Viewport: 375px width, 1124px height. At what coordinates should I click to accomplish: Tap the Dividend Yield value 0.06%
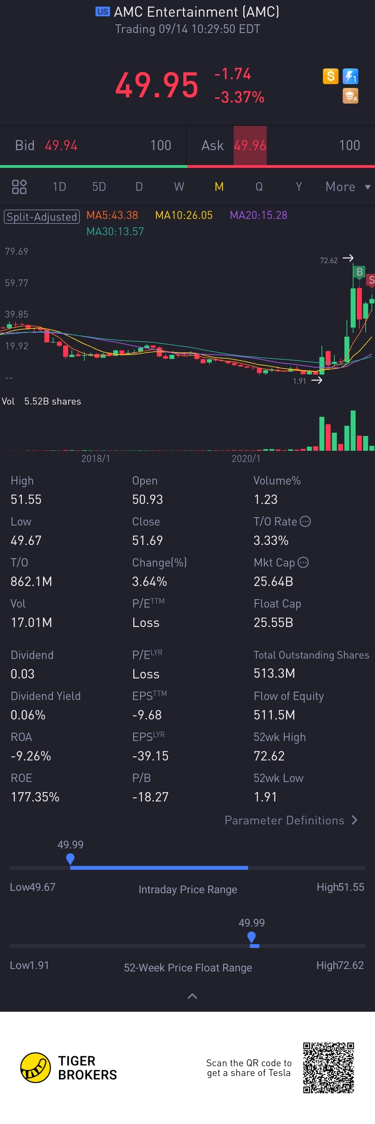pos(28,715)
